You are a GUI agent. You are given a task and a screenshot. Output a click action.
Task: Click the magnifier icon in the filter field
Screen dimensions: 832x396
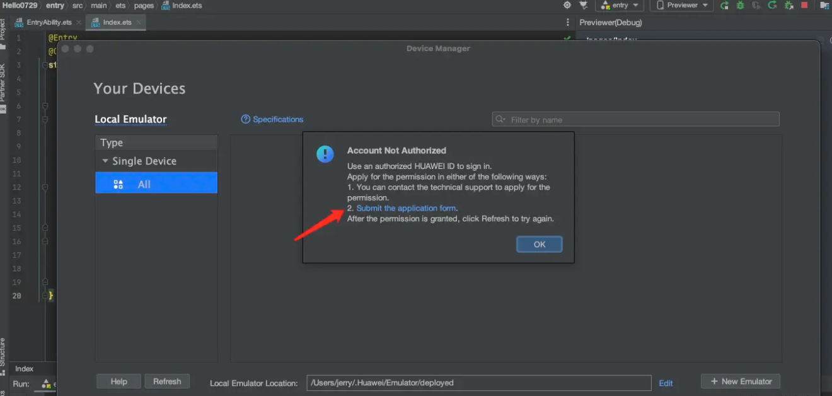click(500, 119)
